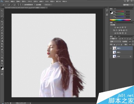Open the layer blend mode dropdown
This screenshot has height=104, width=134.
point(116,42)
